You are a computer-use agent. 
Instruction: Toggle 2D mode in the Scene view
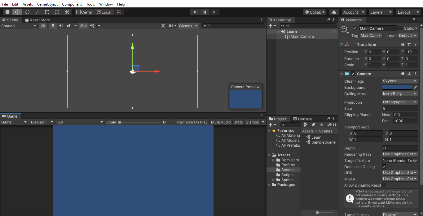pyautogui.click(x=43, y=26)
